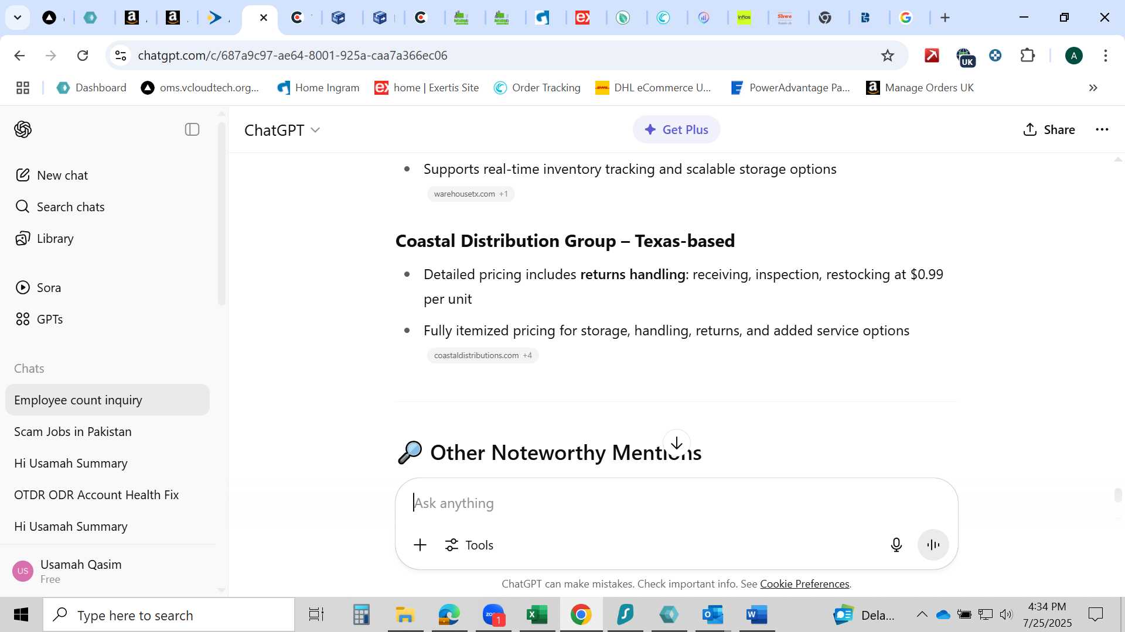The height and width of the screenshot is (632, 1125).
Task: Open the Chrome profile avatar A
Action: [x=1073, y=56]
